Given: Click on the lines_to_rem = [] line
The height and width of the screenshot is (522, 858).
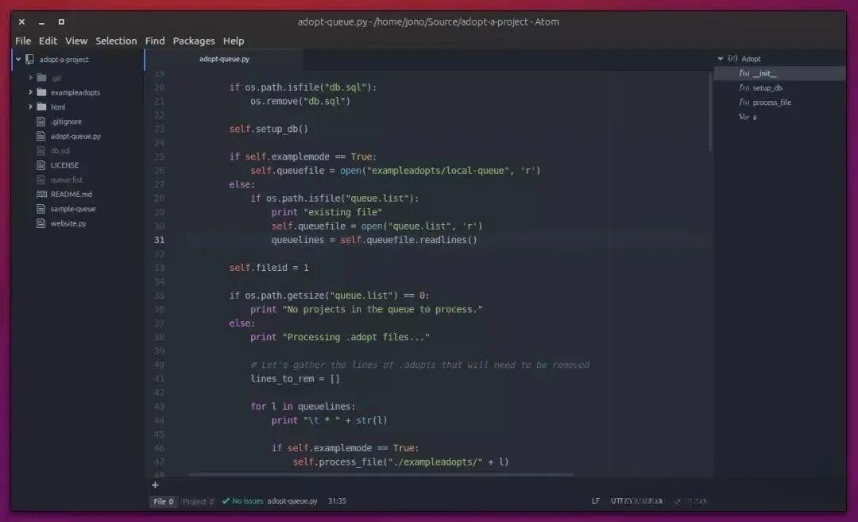Looking at the screenshot, I should 295,379.
